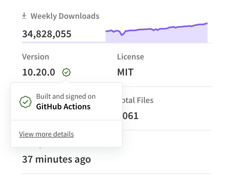225x179 pixels.
Task: Select the Version section label
Action: 36,56
